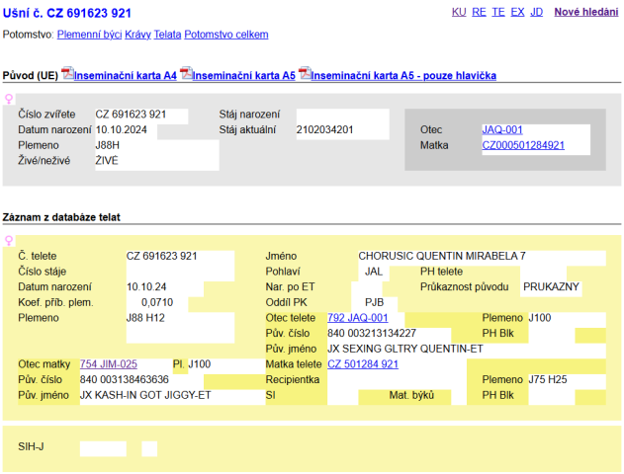This screenshot has width=624, height=474.
Task: Click the first white field beside SIH-J
Action: (103, 448)
